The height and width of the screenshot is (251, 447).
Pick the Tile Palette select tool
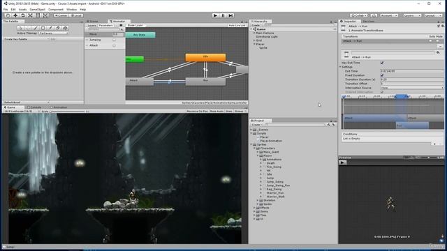tap(20, 28)
